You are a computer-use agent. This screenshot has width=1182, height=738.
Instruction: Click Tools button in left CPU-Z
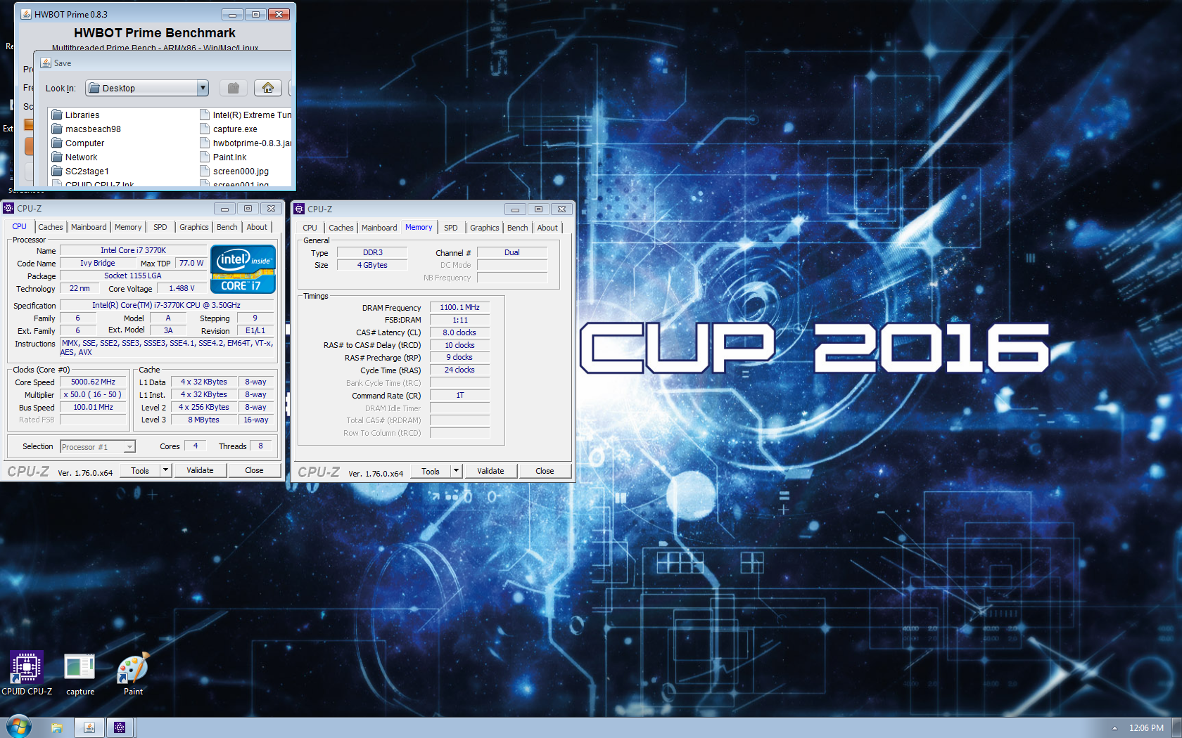[140, 470]
